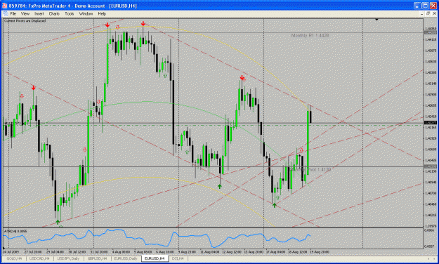This screenshot has height=264, width=439.
Task: Click the "19 Aug 20:00" time scale label
Action: coord(320,251)
